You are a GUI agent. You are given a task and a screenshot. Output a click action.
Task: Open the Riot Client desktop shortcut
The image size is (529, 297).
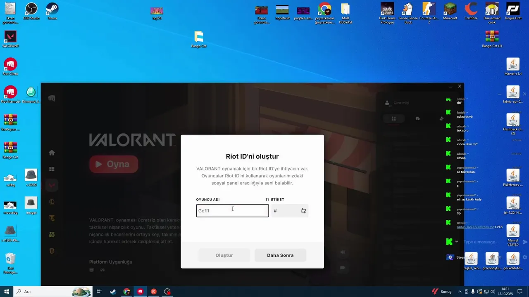point(10,67)
